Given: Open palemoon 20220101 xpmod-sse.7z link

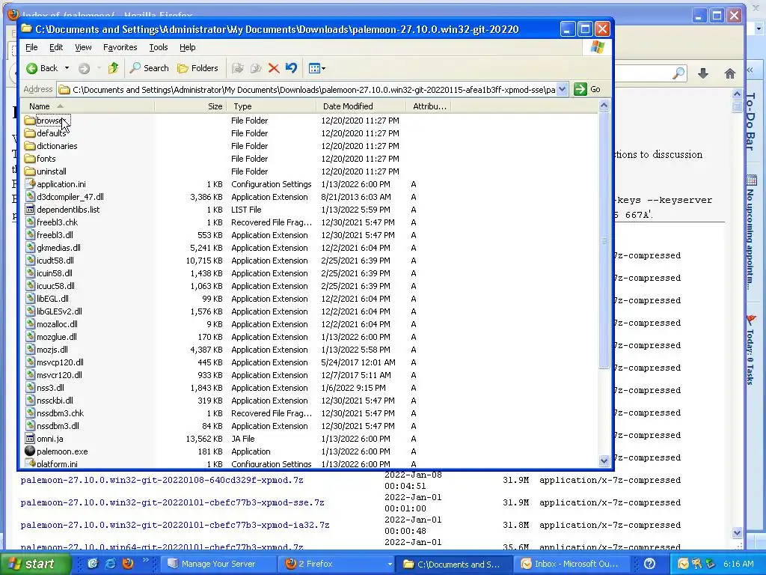Looking at the screenshot, I should point(173,502).
